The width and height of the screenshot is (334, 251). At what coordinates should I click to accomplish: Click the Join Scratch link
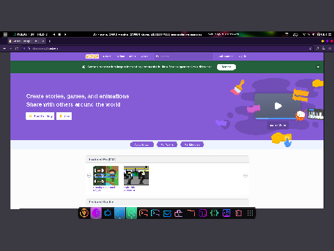pyautogui.click(x=225, y=56)
